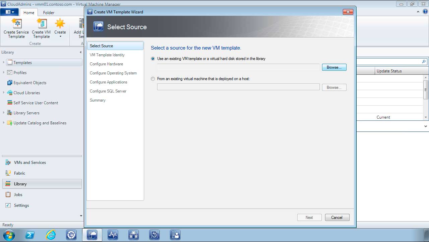This screenshot has width=429, height=242.
Task: Click the wizard title bar icon
Action: coord(90,12)
